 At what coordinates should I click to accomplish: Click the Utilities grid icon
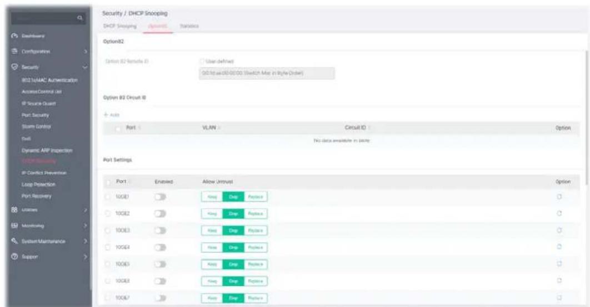pos(14,210)
